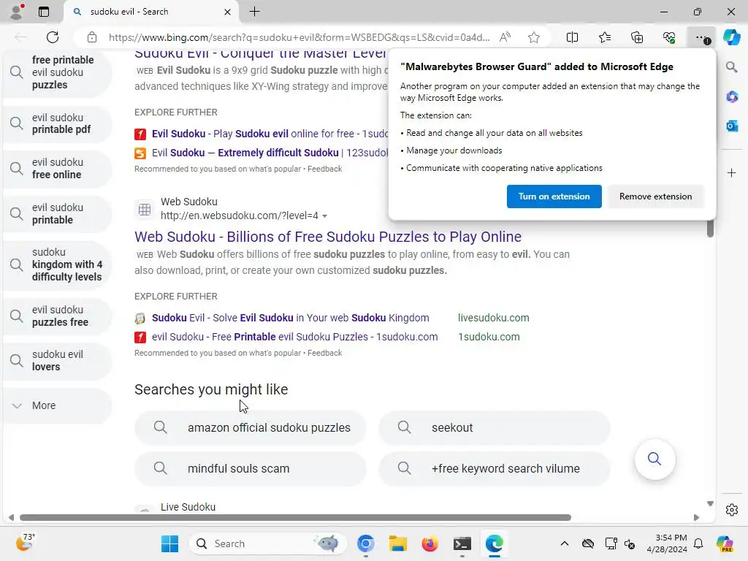748x561 pixels.
Task: Open File Explorer from taskbar
Action: tap(398, 543)
